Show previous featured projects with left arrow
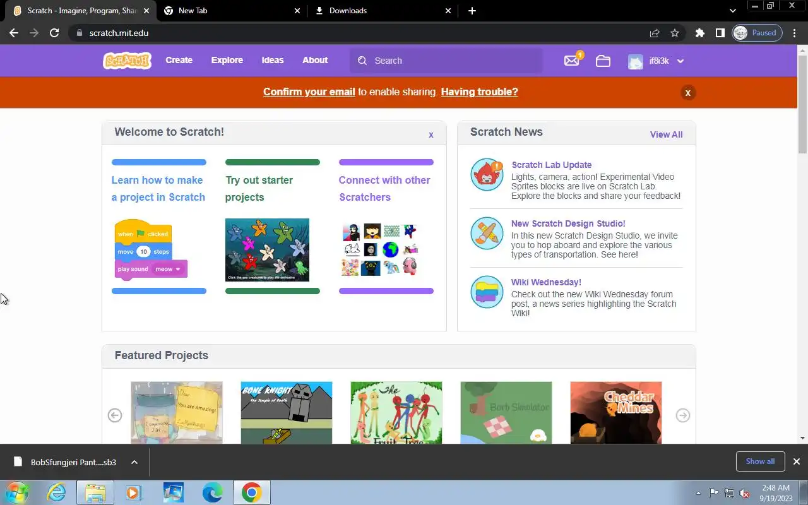This screenshot has width=808, height=505. [x=115, y=415]
